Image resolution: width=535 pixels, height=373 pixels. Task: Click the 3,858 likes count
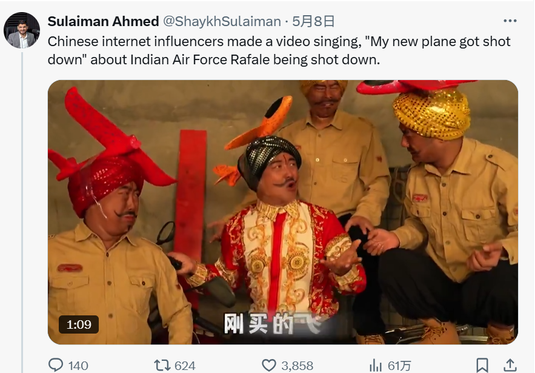[x=297, y=366]
